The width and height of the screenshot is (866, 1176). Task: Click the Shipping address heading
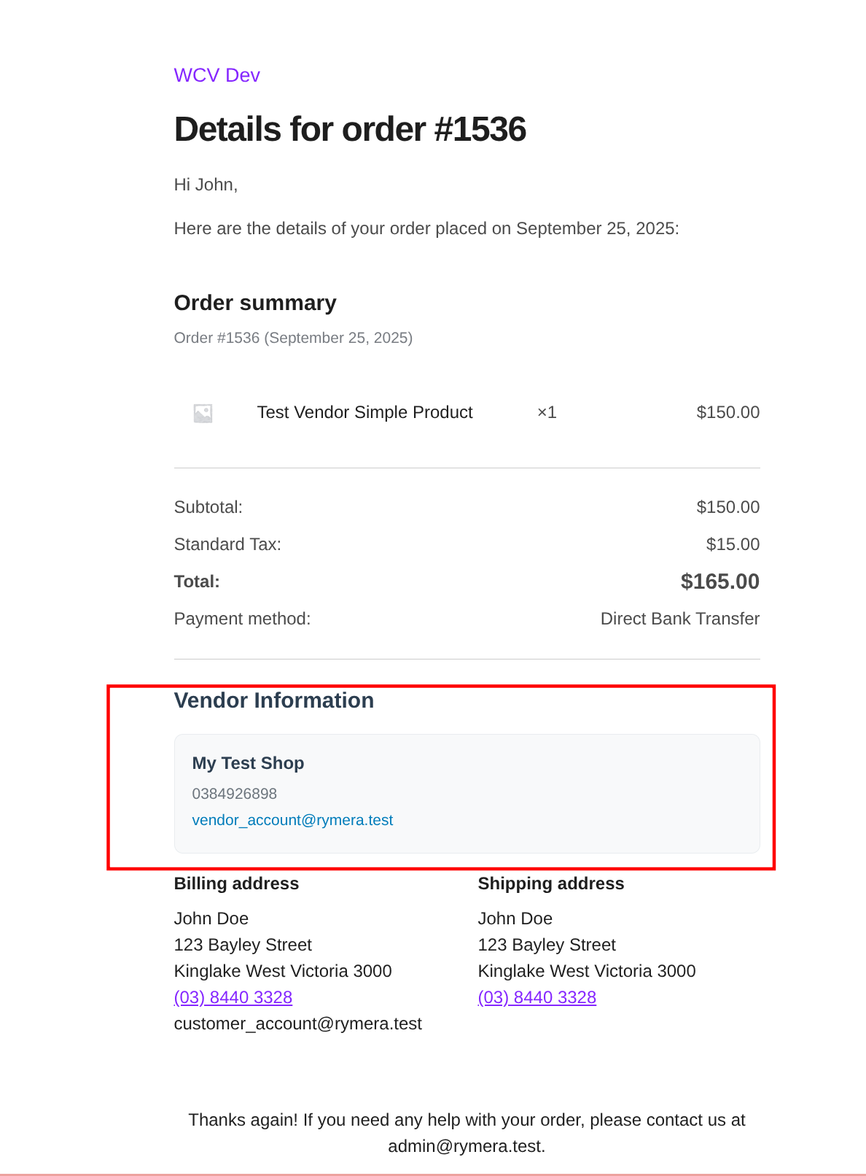(x=550, y=883)
